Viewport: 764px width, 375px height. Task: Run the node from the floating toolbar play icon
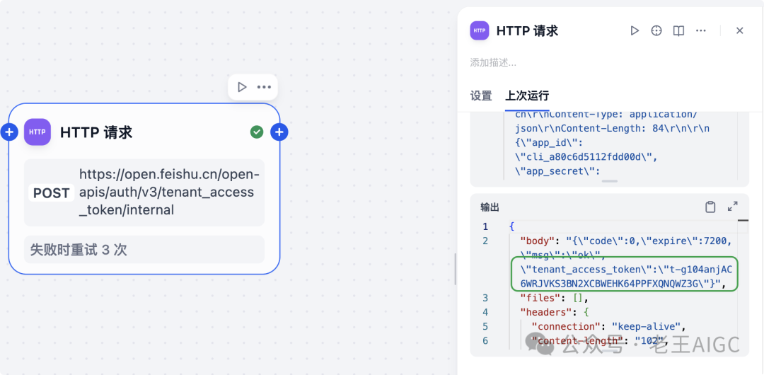coord(242,87)
